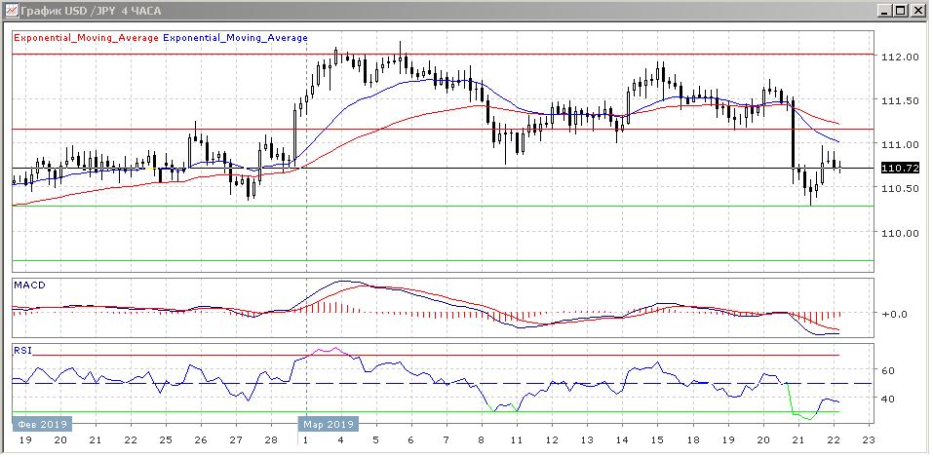
Task: Click the Фев 2019 month marker
Action: [40, 424]
